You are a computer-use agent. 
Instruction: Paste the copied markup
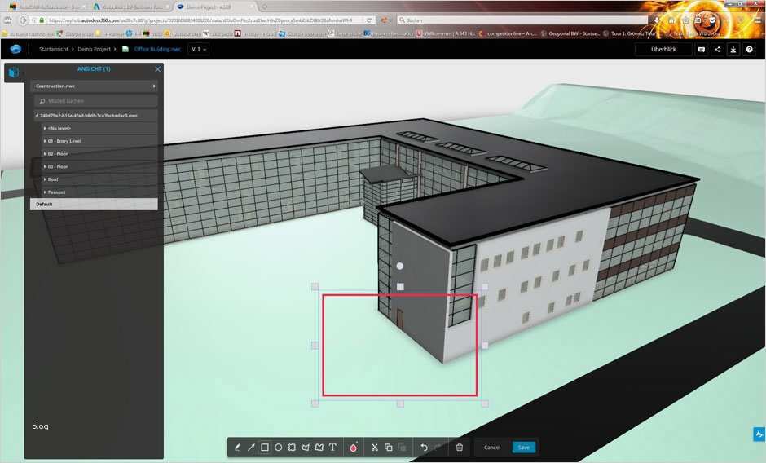coord(402,448)
